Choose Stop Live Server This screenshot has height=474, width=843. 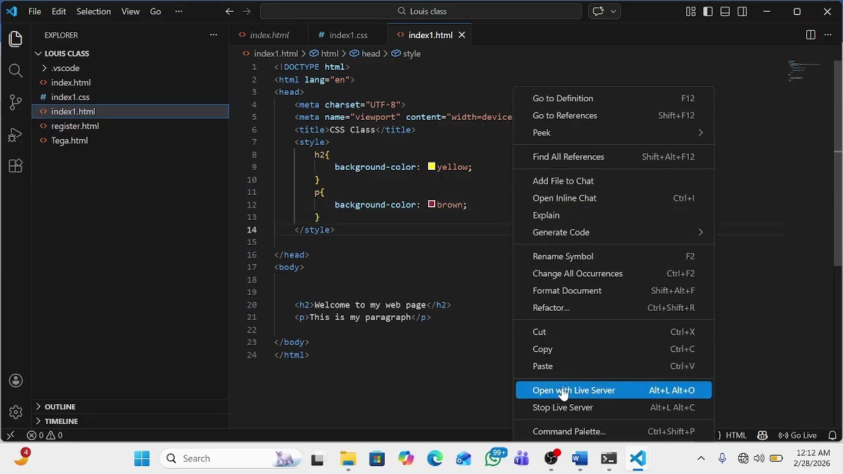(614, 408)
